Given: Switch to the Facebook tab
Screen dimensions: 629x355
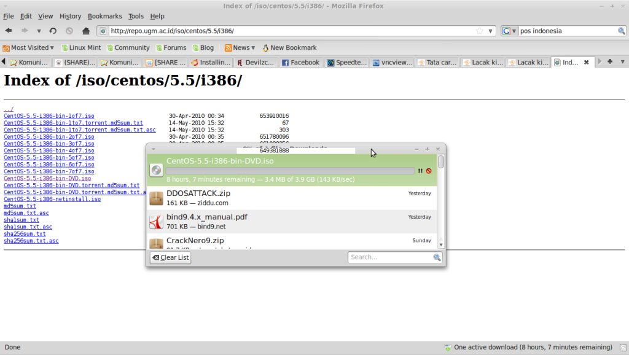Looking at the screenshot, I should click(x=300, y=63).
